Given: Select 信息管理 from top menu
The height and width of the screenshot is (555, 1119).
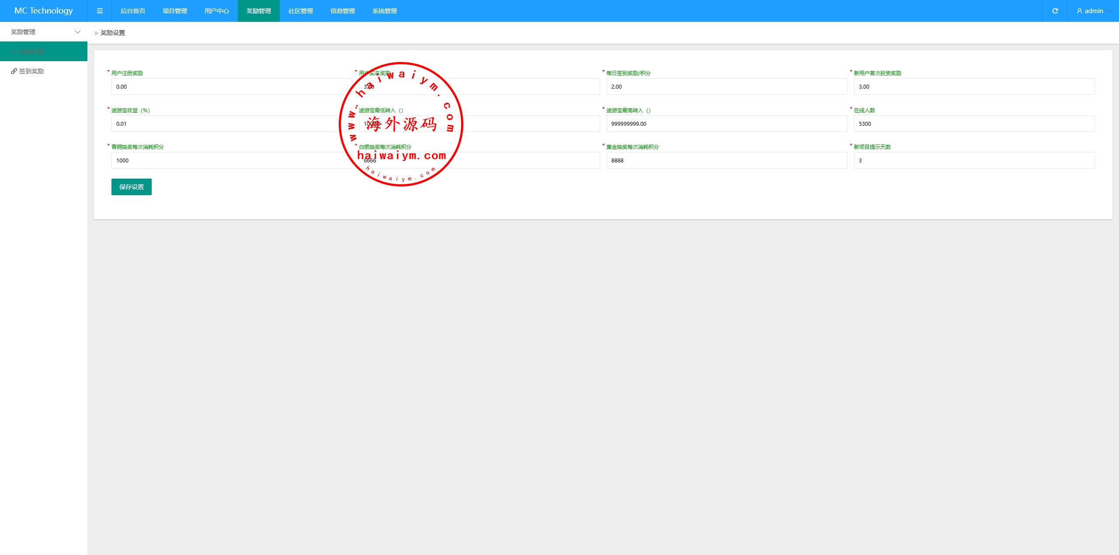Looking at the screenshot, I should tap(343, 11).
